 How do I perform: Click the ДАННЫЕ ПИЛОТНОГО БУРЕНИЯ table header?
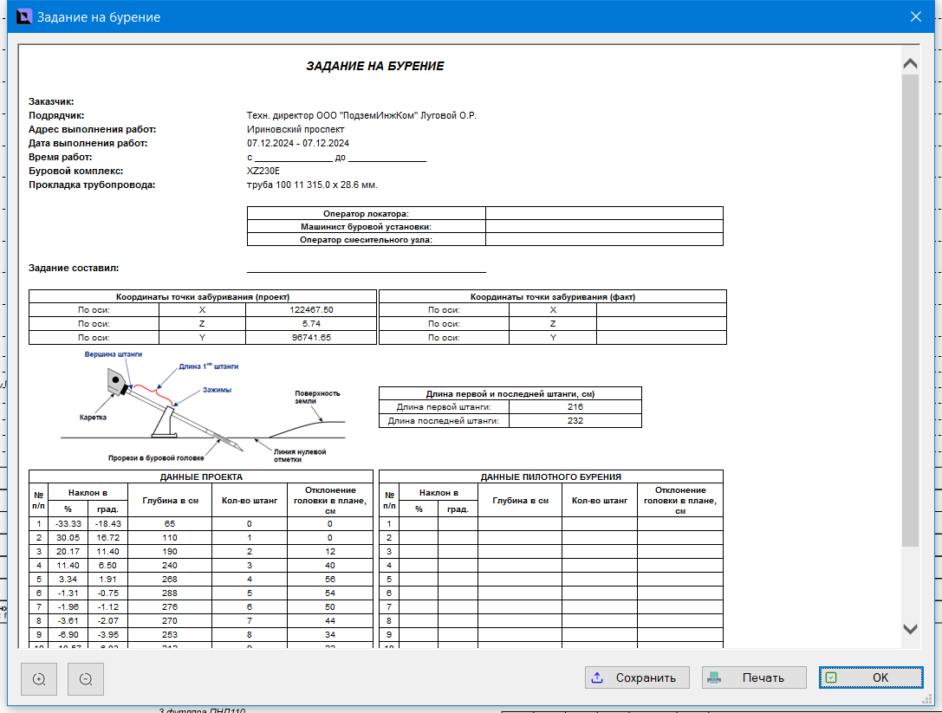coord(551,477)
